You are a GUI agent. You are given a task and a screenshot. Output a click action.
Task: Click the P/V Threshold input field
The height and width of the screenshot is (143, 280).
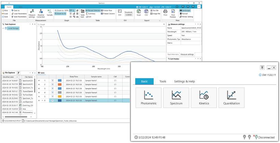click(x=129, y=15)
